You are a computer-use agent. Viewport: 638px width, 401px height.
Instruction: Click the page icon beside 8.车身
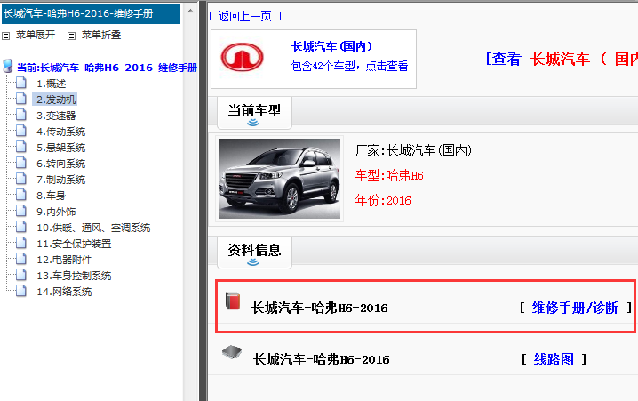(21, 195)
